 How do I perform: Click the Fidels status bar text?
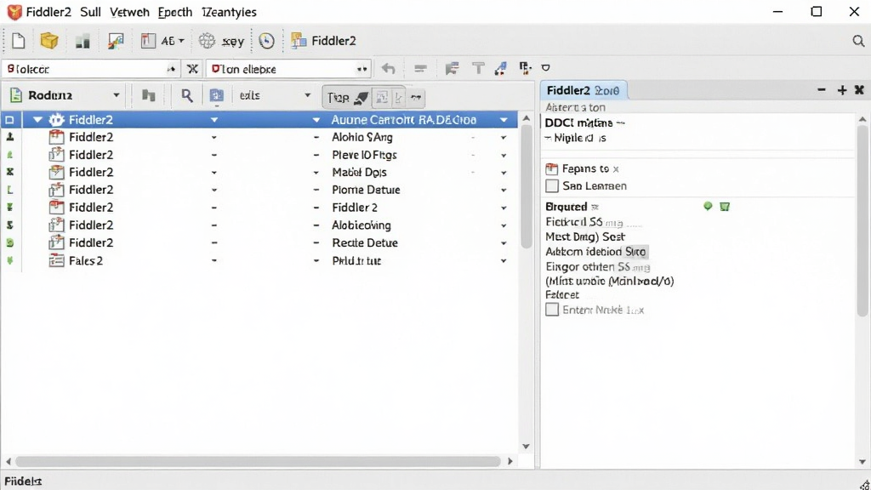[x=23, y=481]
